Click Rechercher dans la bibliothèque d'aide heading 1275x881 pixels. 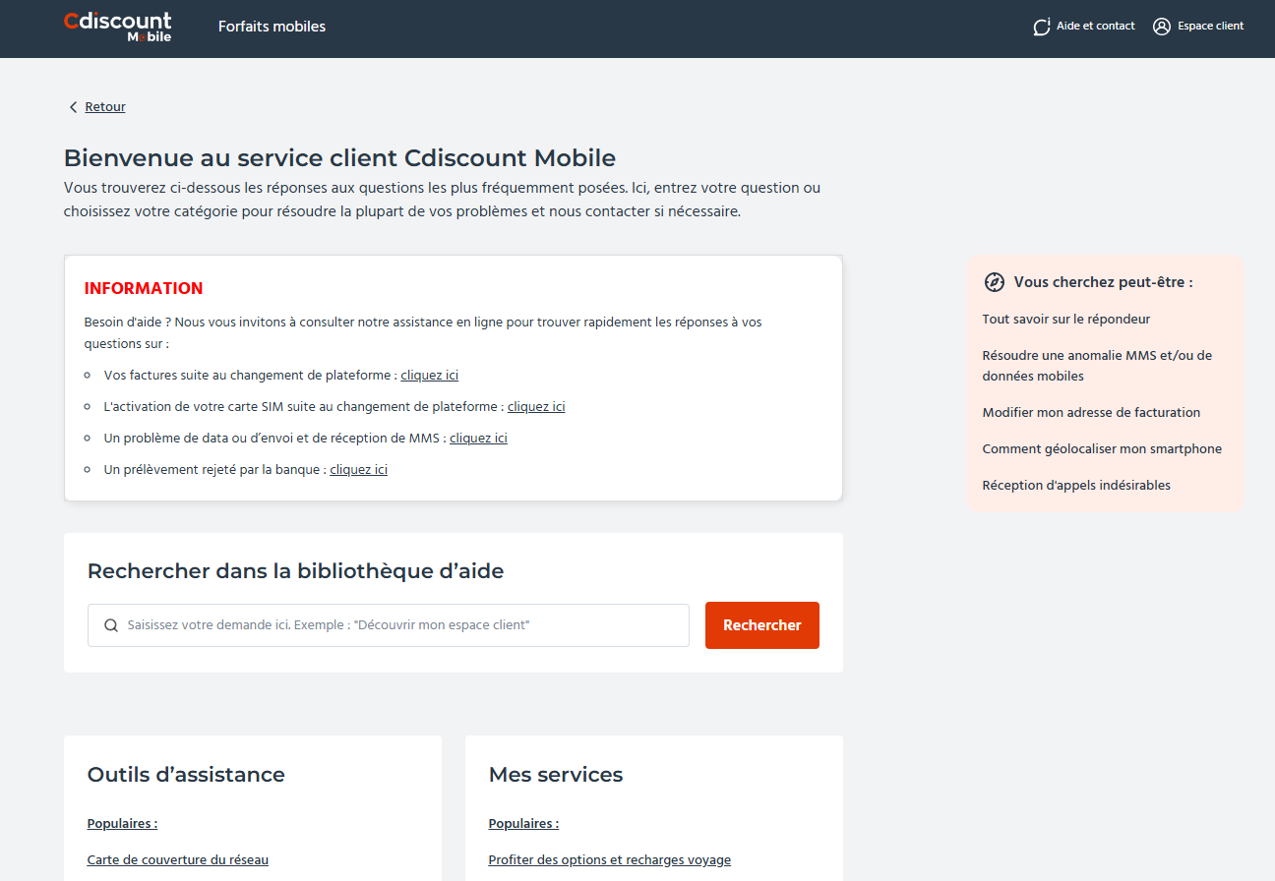point(295,571)
